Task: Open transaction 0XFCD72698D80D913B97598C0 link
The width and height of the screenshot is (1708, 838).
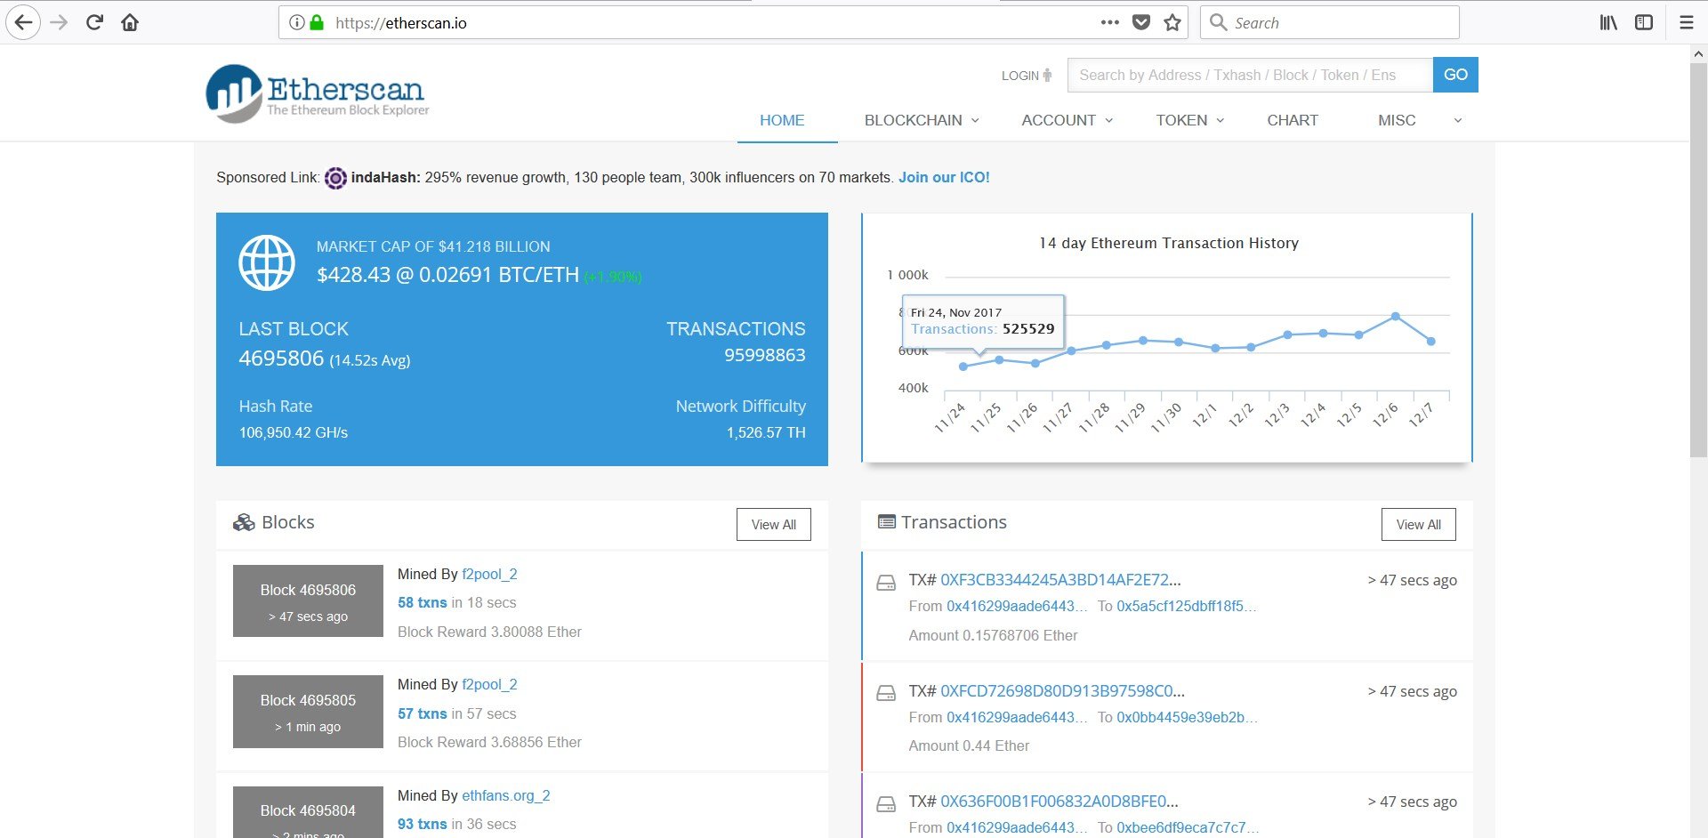Action: click(x=1062, y=691)
